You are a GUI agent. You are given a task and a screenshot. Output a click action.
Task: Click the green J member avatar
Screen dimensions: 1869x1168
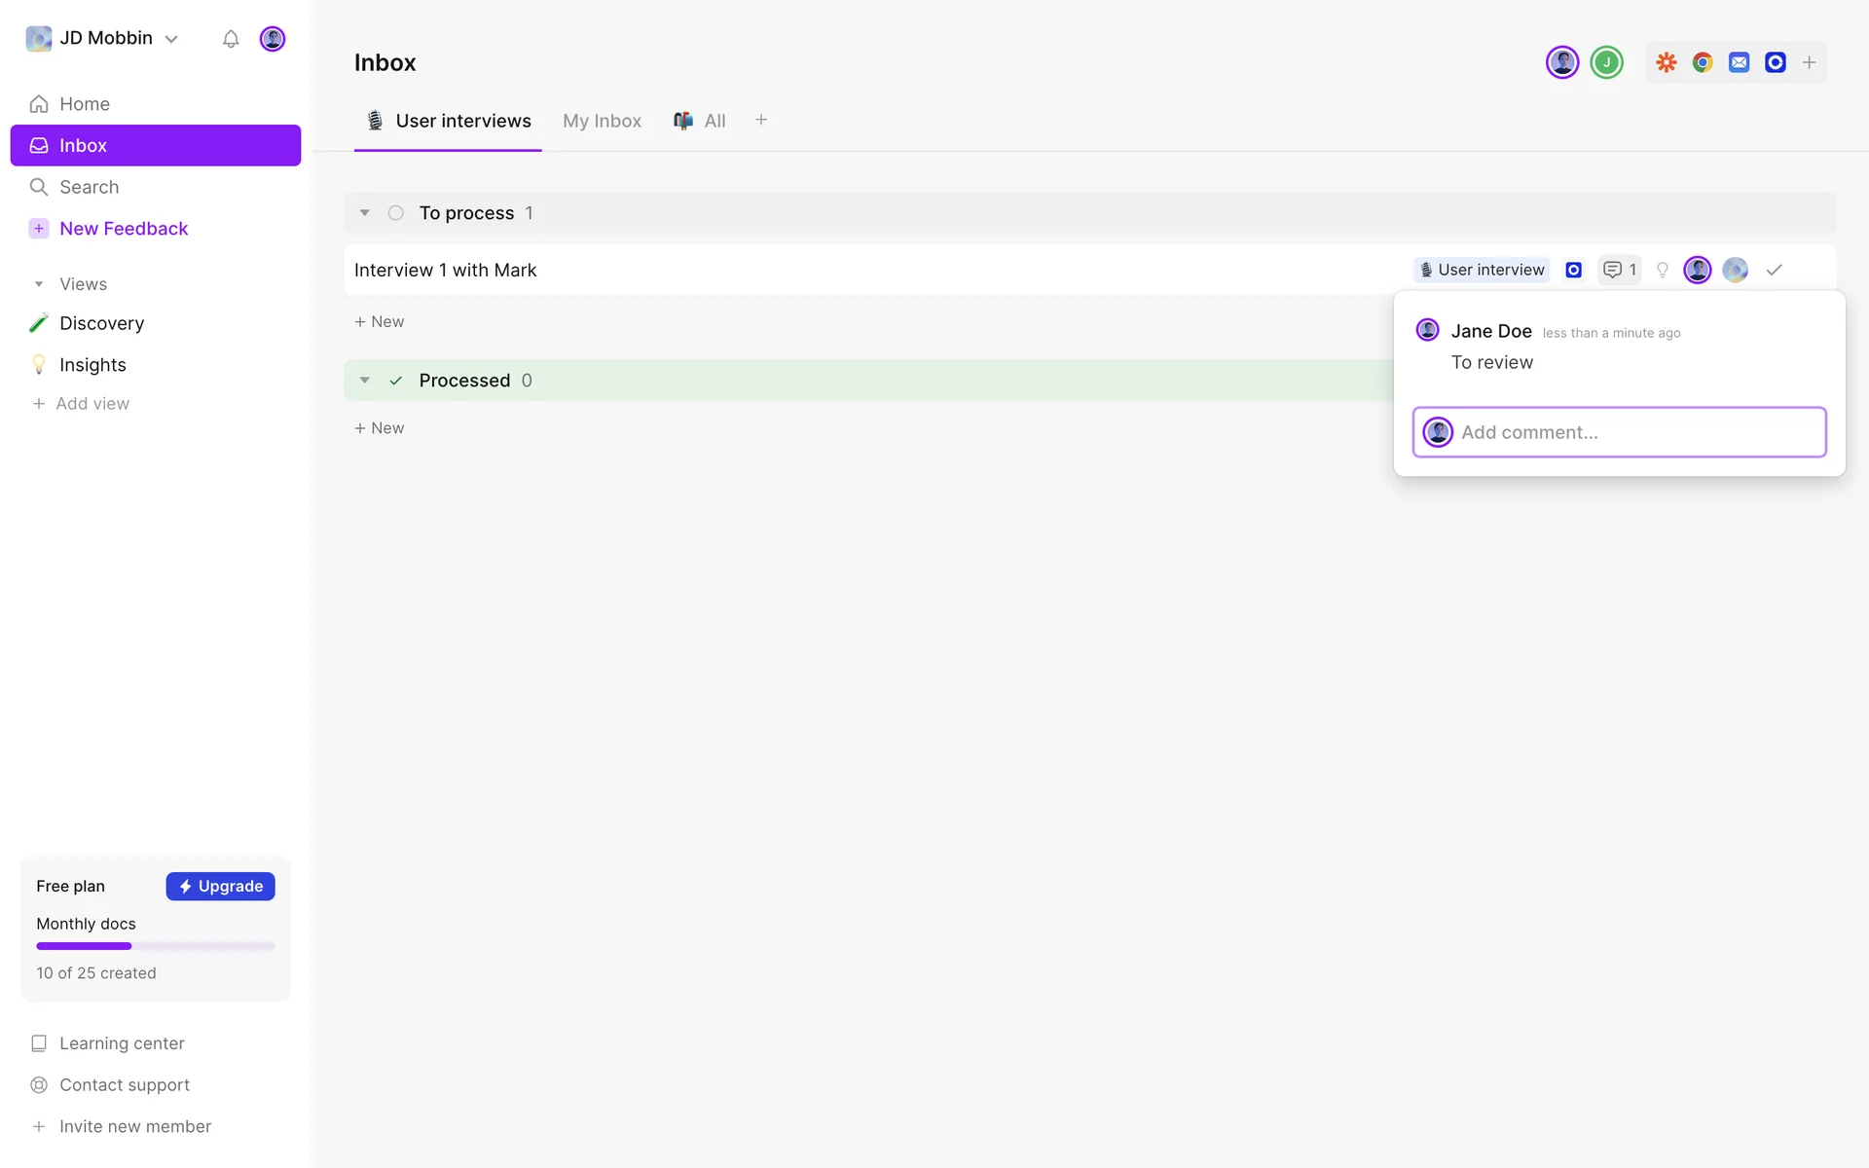[x=1606, y=62]
